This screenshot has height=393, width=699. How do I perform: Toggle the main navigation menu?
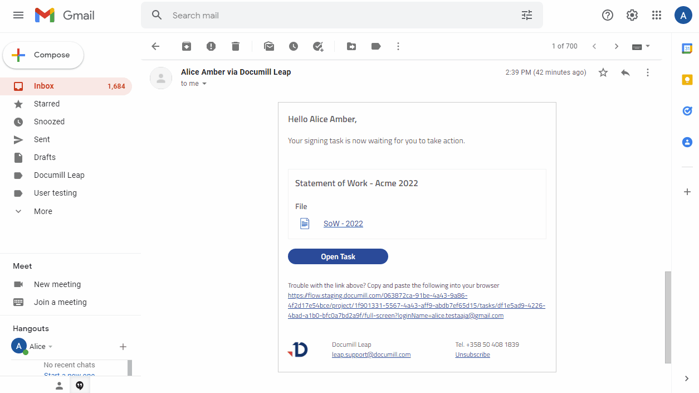(18, 15)
